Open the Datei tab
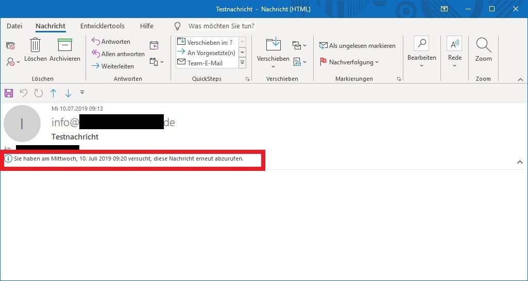This screenshot has width=528, height=281. pyautogui.click(x=14, y=26)
